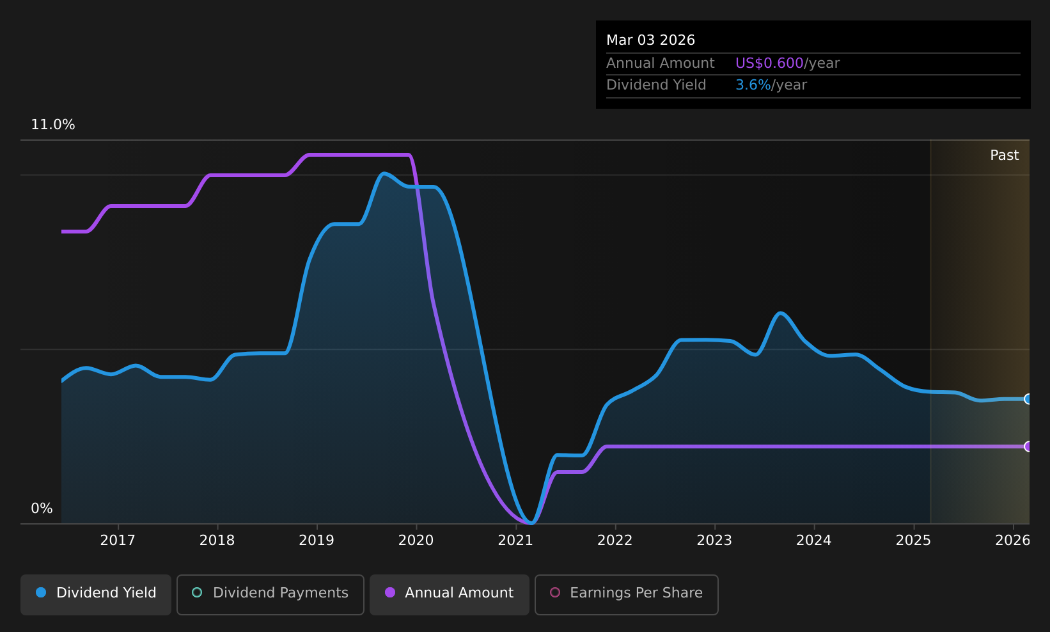Click the 11.0% y-axis label
This screenshot has height=632, width=1050.
pyautogui.click(x=53, y=125)
